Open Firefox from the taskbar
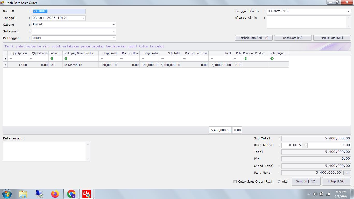The image size is (354, 199). pyautogui.click(x=55, y=194)
